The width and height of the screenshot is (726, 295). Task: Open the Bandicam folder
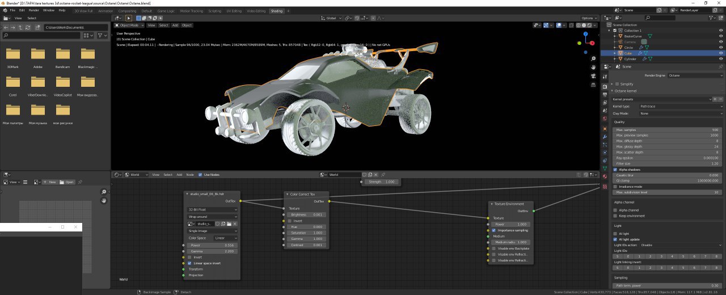point(63,54)
